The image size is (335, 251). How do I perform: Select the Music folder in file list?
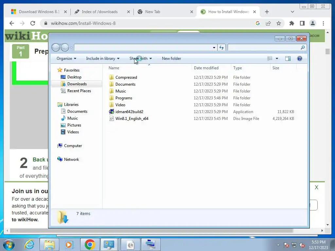(120, 91)
